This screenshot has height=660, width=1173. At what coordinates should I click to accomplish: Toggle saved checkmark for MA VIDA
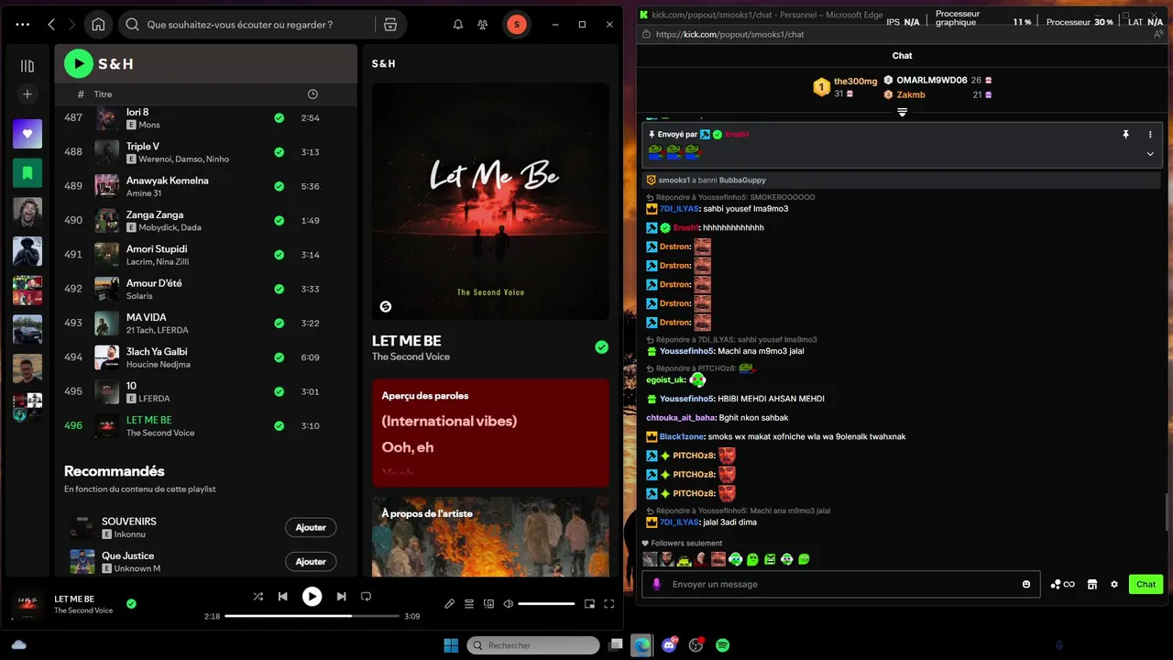[279, 324]
